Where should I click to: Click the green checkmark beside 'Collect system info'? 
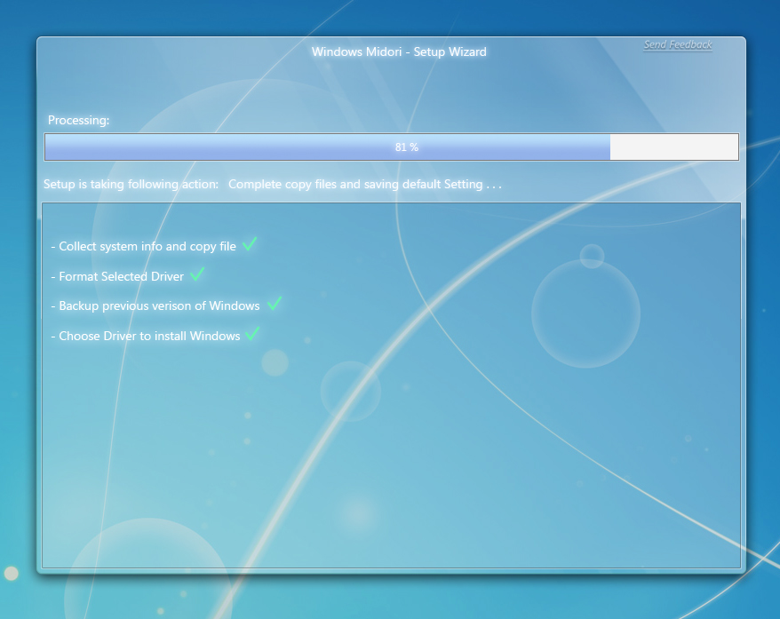(x=249, y=244)
